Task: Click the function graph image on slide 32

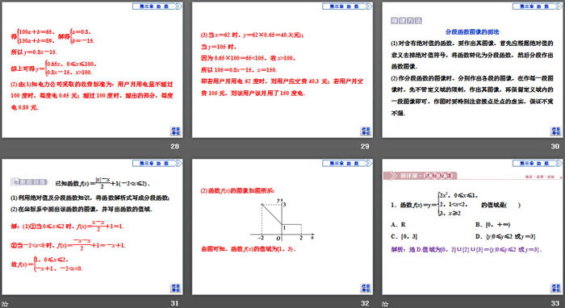Action: pyautogui.click(x=282, y=219)
